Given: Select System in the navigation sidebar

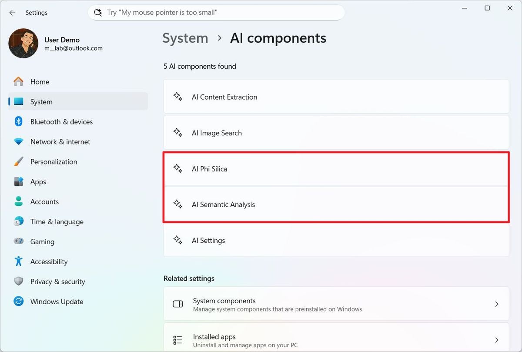Looking at the screenshot, I should click(x=41, y=101).
